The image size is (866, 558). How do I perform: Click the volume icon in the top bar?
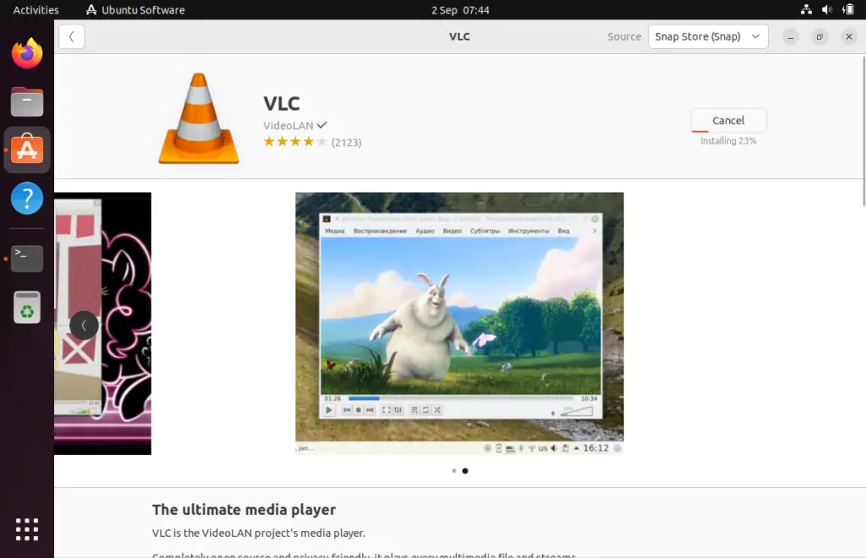tap(827, 9)
